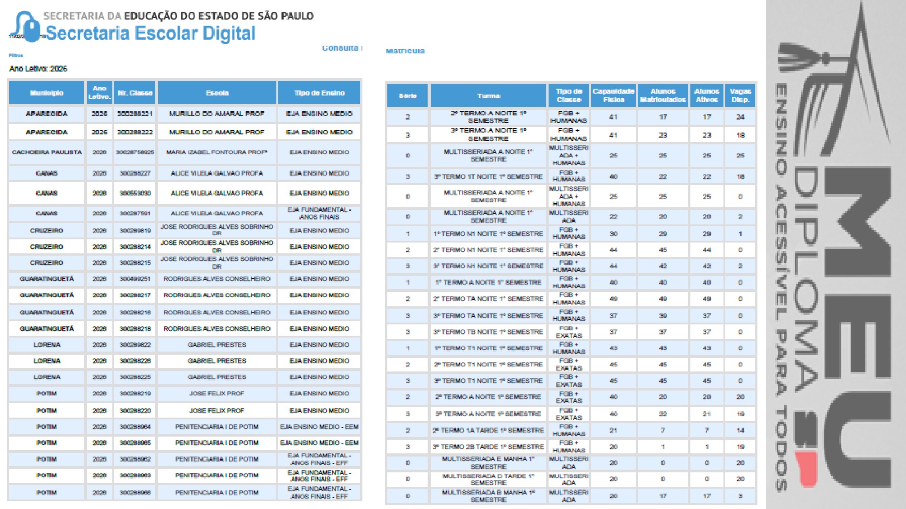Click '2º TERMO 1A TARDE 1º SEMESTRE' cell
Viewport: 906px width, 509px height.
pos(488,430)
